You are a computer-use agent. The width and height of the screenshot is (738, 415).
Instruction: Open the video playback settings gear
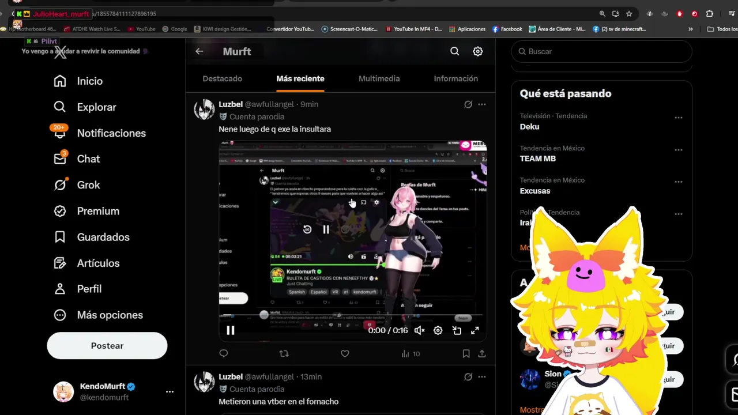pyautogui.click(x=438, y=330)
